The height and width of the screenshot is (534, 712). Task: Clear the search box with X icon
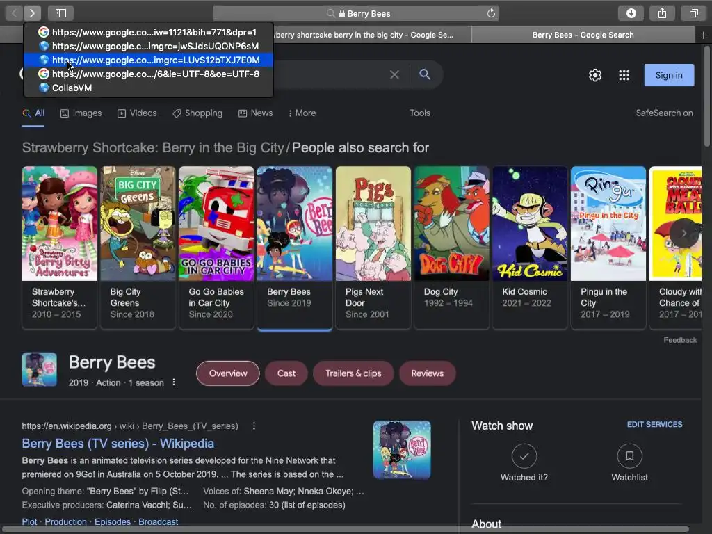tap(394, 74)
